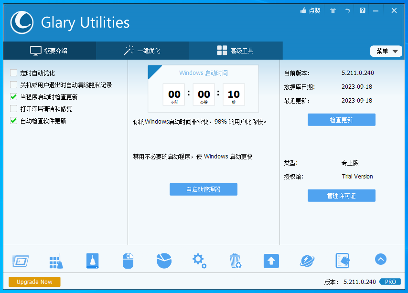The height and width of the screenshot is (293, 408).
Task: Open the pie chart disk analysis icon
Action: click(164, 261)
